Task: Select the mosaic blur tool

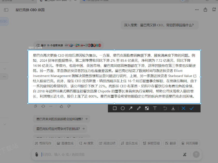Action: pos(147,108)
